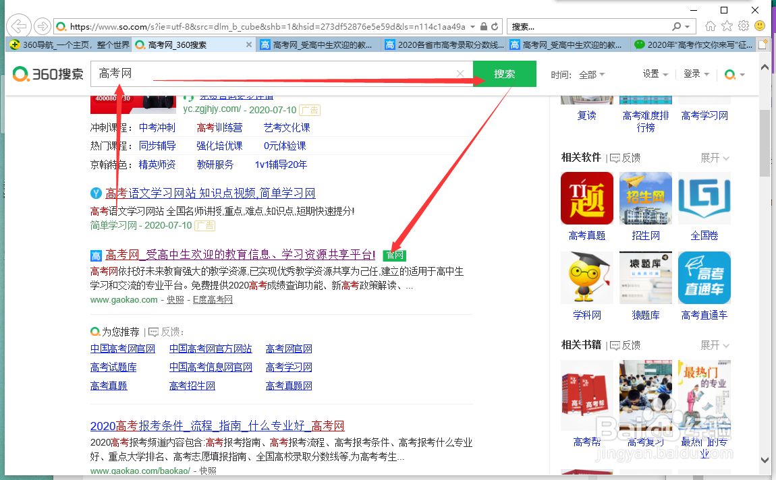The image size is (776, 480).
Task: Open the 高考复习 book thumbnail
Action: [646, 396]
